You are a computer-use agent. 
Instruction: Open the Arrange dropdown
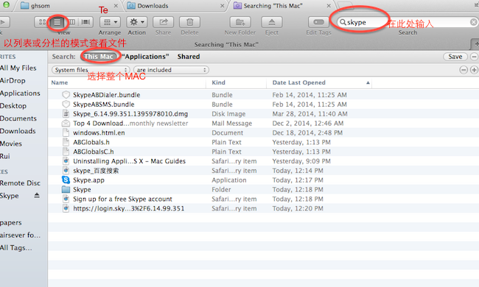110,22
